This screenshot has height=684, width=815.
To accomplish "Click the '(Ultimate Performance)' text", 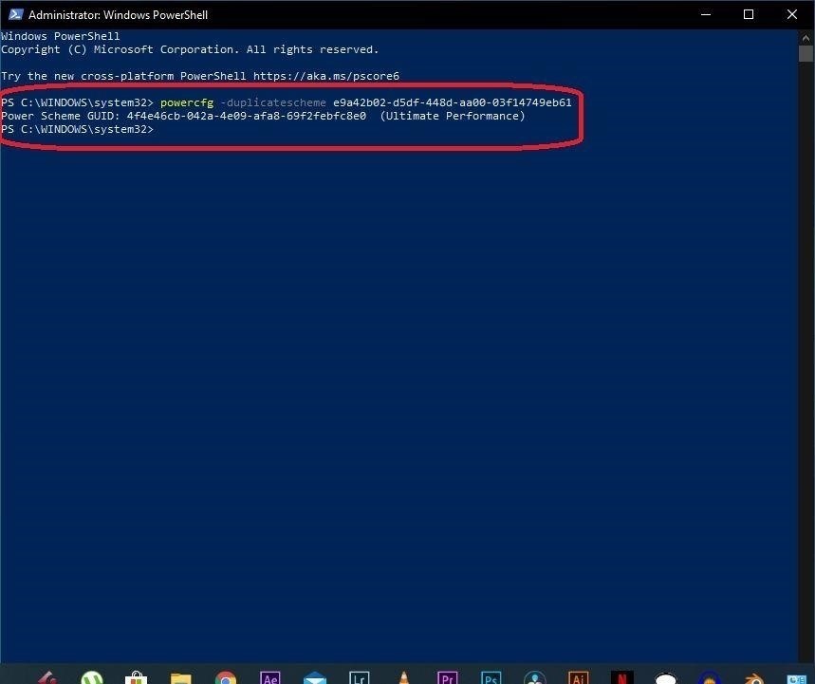I will [453, 116].
